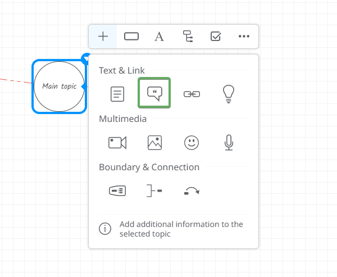This screenshot has height=277, width=337.
Task: Open the layout structure toolbar icon
Action: tap(188, 36)
